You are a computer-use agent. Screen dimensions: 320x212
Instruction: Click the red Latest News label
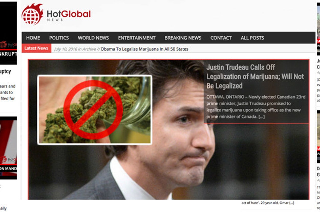tap(36, 48)
